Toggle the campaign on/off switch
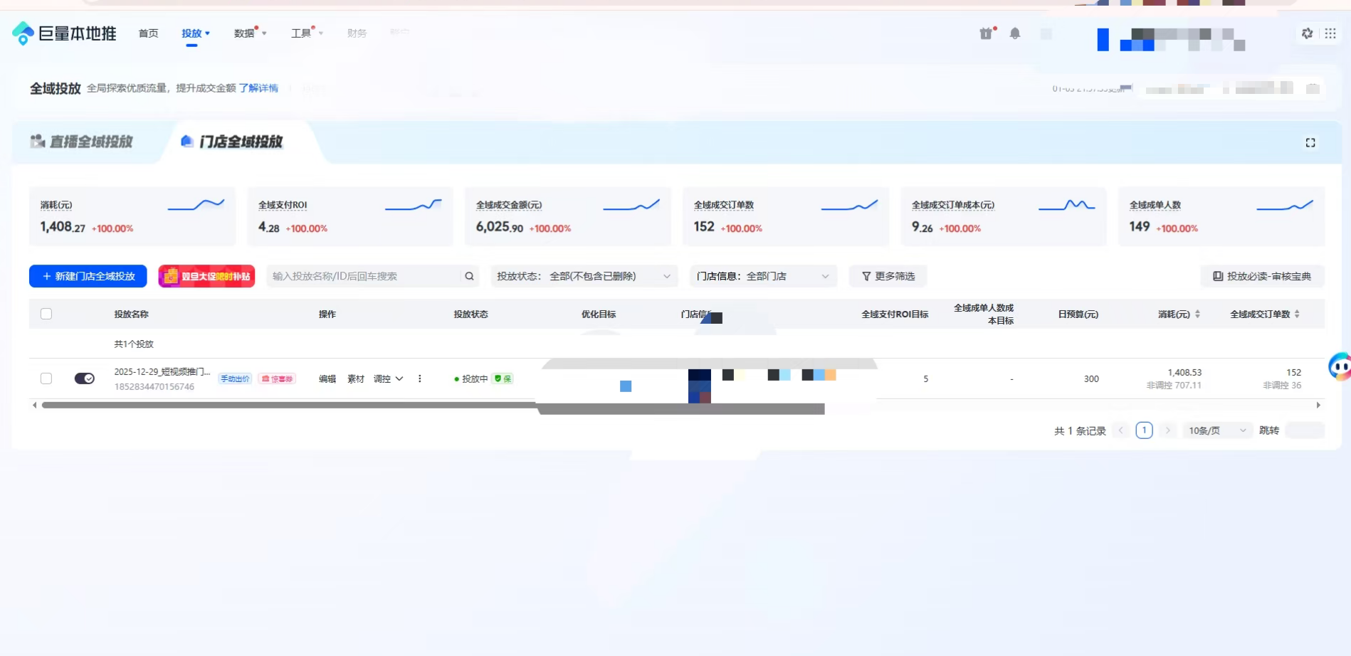Viewport: 1351px width, 656px height. pos(84,379)
